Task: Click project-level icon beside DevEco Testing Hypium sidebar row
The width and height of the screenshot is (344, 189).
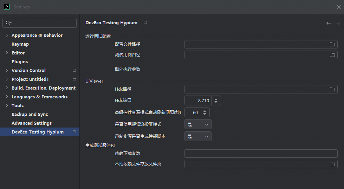Action: 74,132
